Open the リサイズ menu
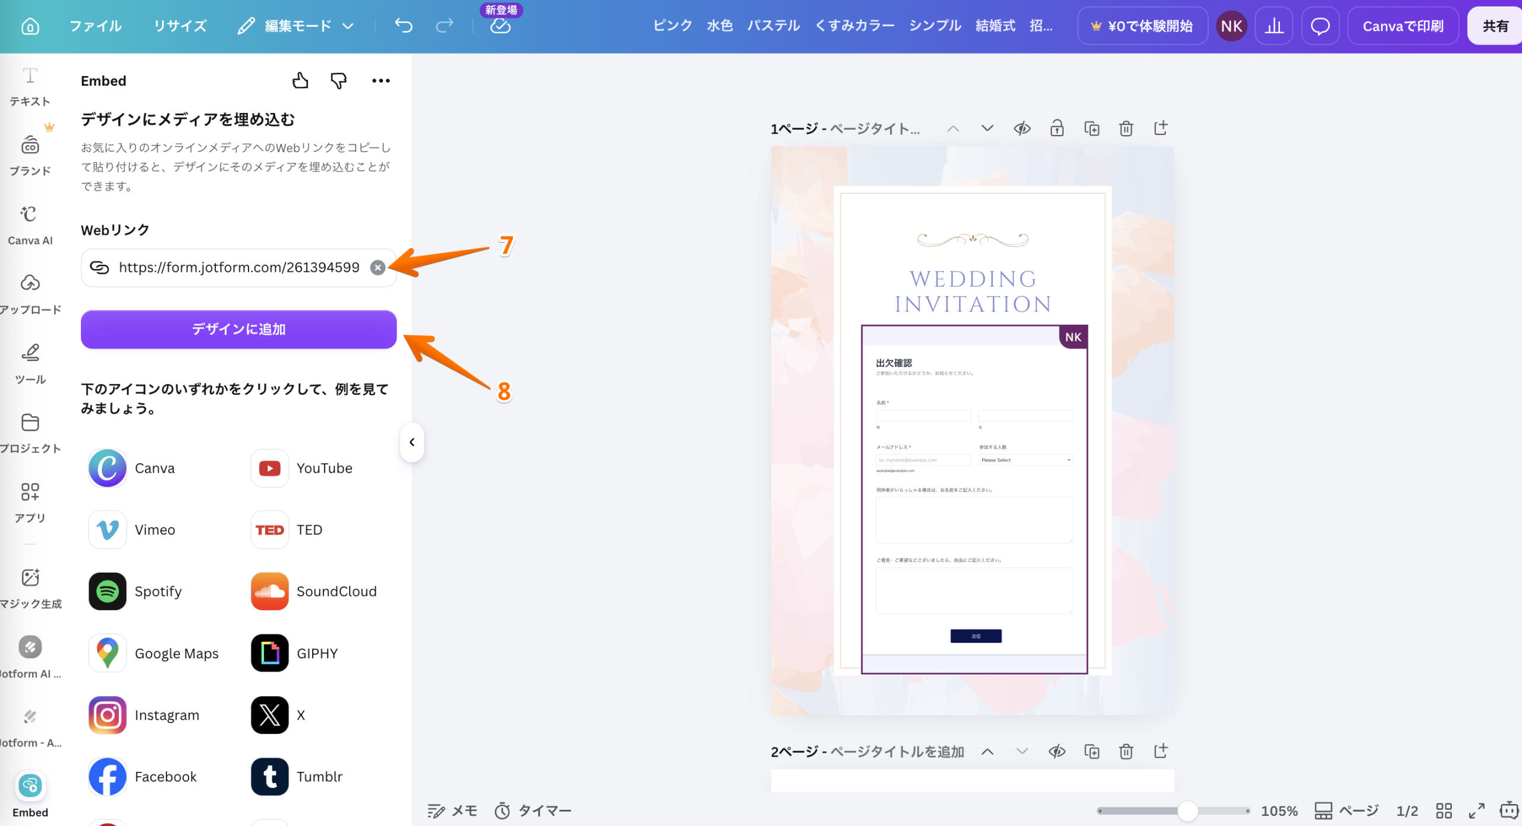 [180, 26]
